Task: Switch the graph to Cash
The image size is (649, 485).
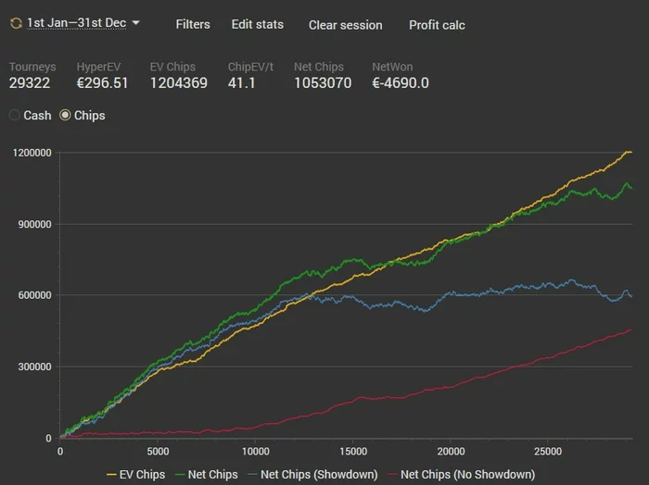Action: 15,116
